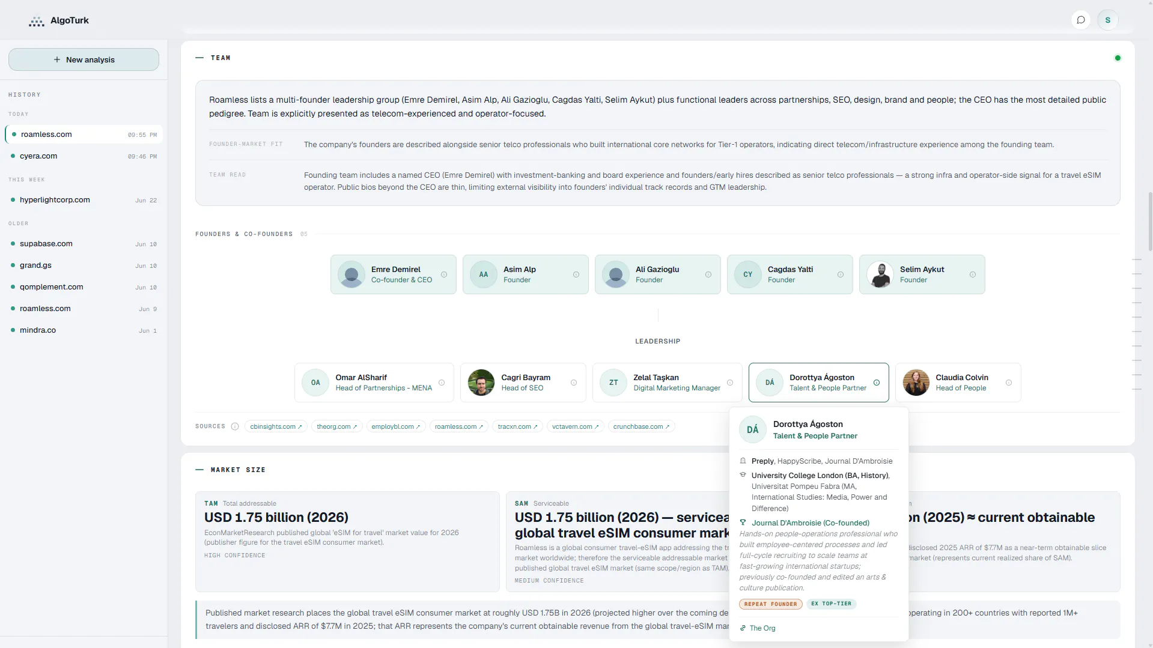The height and width of the screenshot is (648, 1153).
Task: Open the mindra.co history entry
Action: pos(84,330)
